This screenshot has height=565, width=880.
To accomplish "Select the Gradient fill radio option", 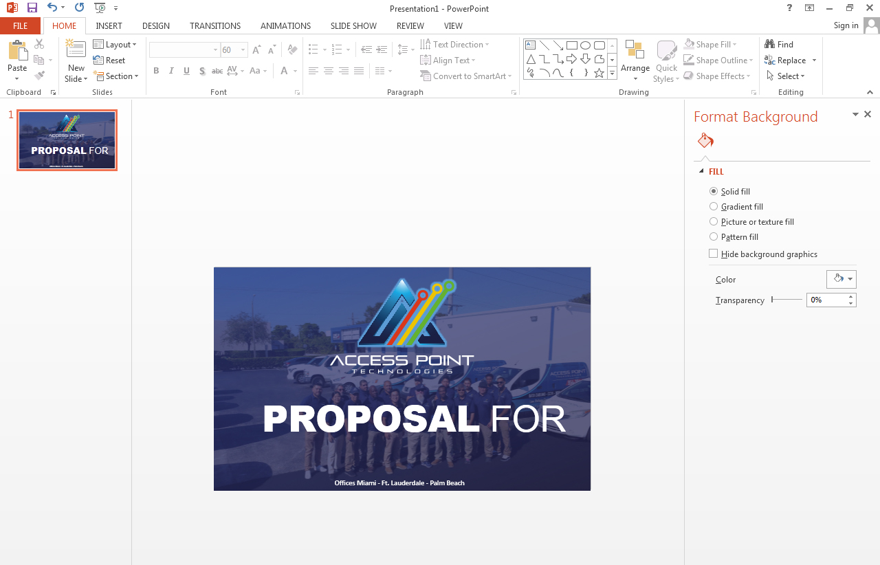I will tap(714, 207).
